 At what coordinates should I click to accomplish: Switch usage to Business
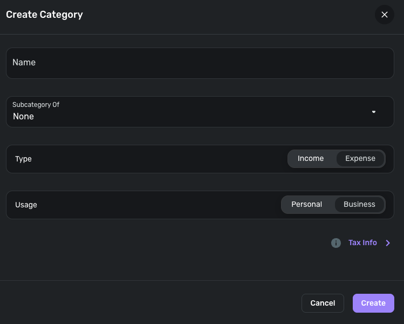359,205
